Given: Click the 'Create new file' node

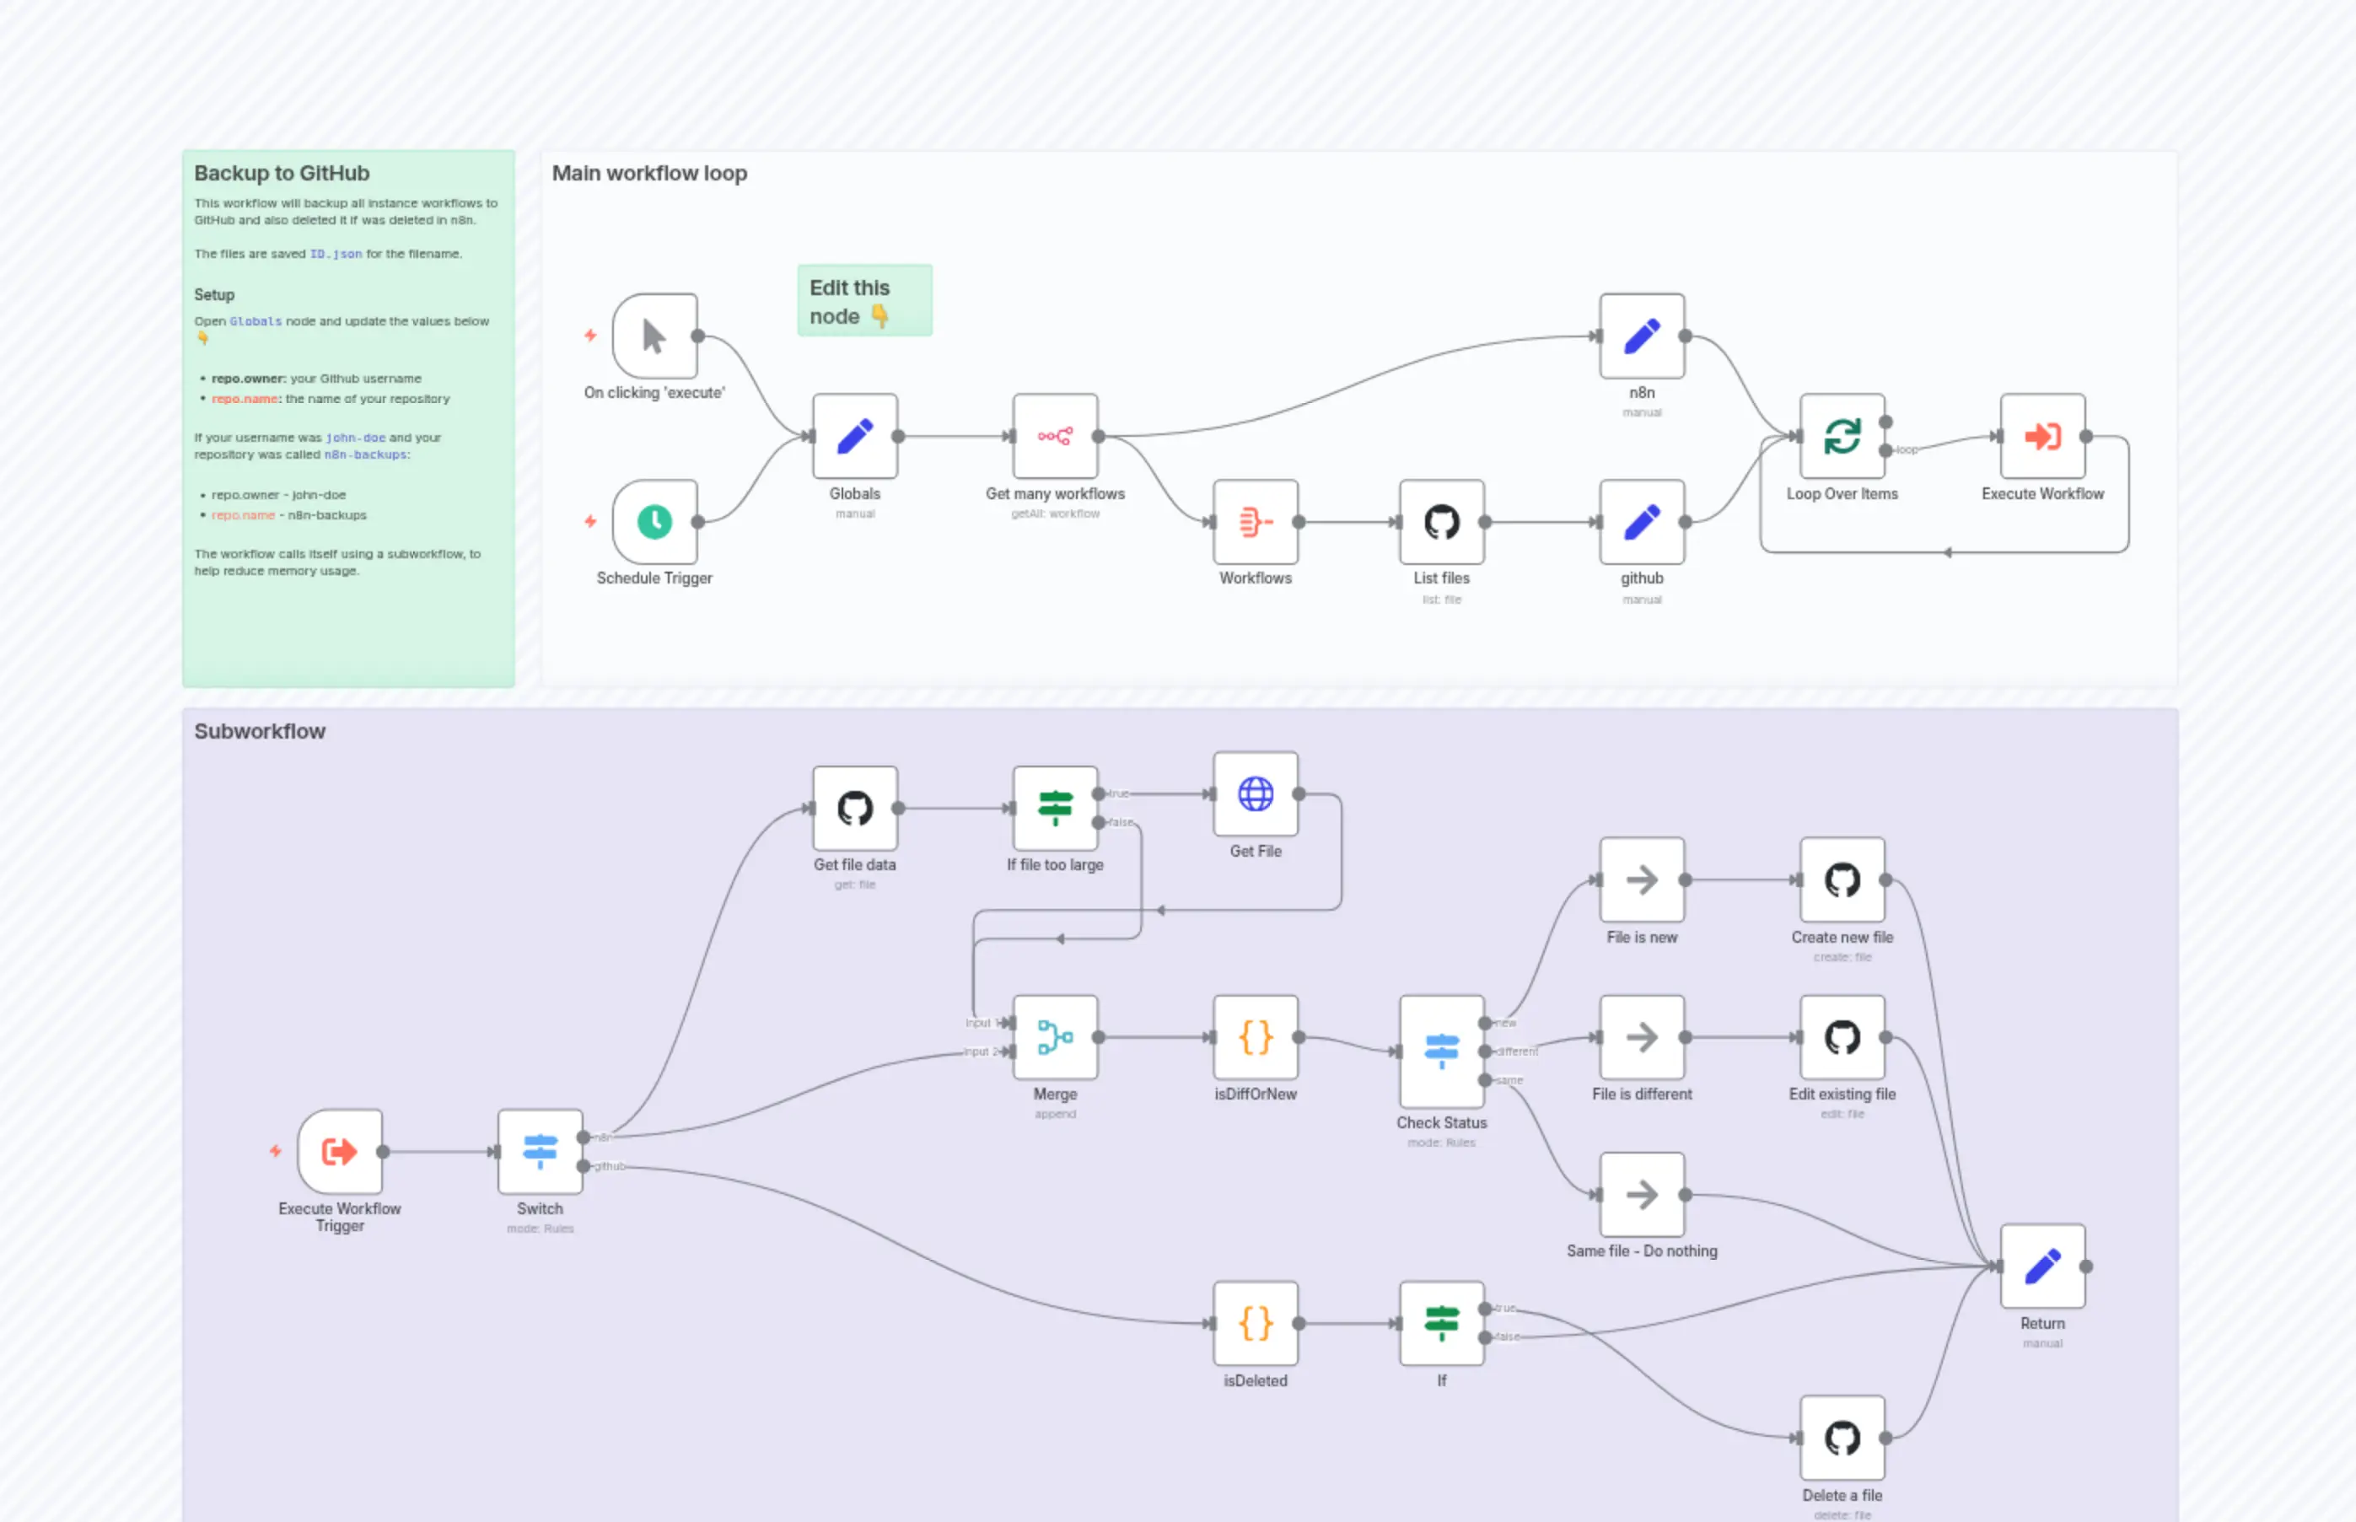Looking at the screenshot, I should coord(1841,879).
